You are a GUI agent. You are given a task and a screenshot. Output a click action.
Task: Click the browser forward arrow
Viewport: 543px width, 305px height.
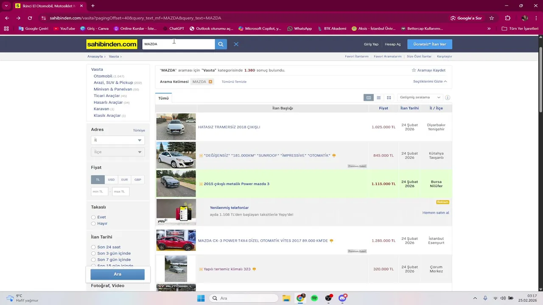(18, 18)
